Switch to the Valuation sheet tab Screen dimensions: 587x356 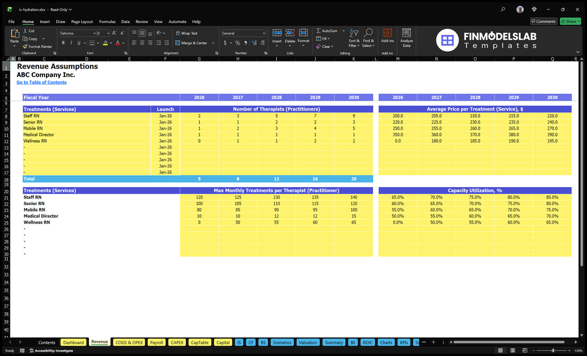(x=308, y=342)
